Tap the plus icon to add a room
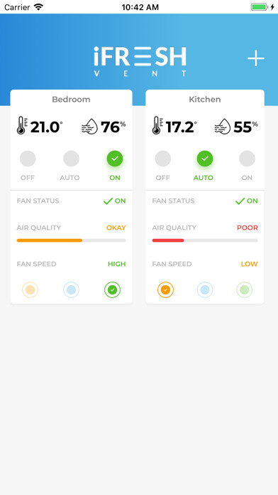The height and width of the screenshot is (495, 278). click(255, 58)
